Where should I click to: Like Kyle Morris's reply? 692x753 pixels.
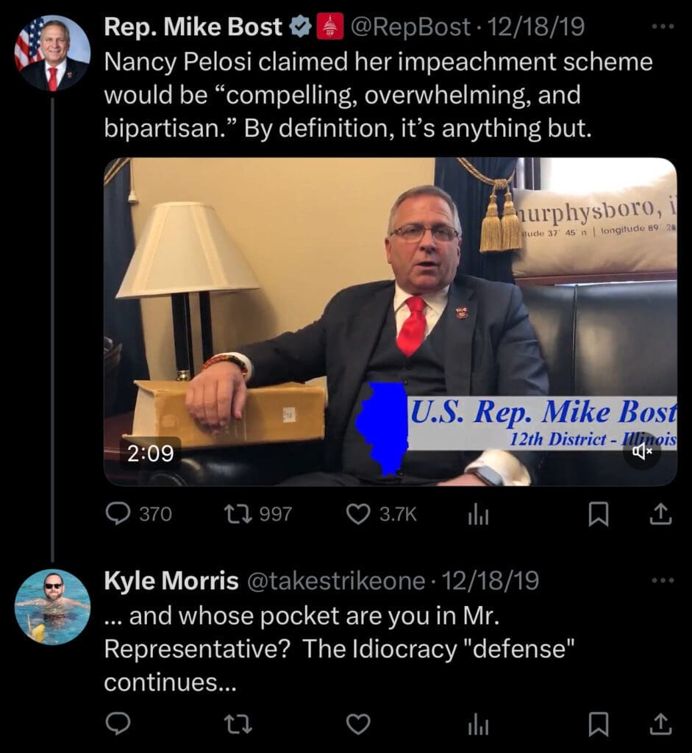click(x=358, y=724)
